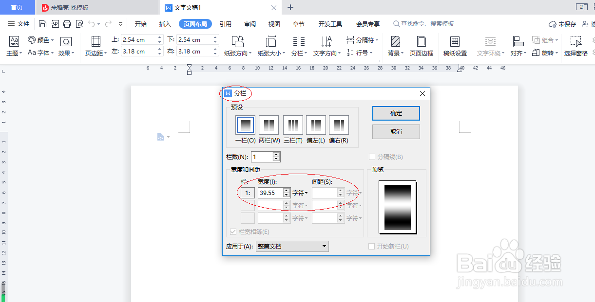Click the 页面边框 (page border) icon
Viewport: 595px width, 302px height.
pyautogui.click(x=422, y=46)
